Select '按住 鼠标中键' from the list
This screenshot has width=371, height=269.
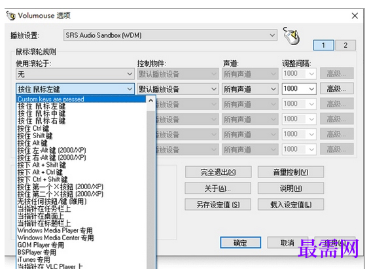coord(81,114)
